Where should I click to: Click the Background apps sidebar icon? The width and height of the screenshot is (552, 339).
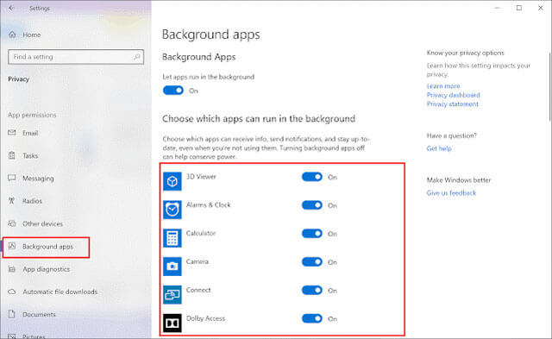tap(12, 246)
